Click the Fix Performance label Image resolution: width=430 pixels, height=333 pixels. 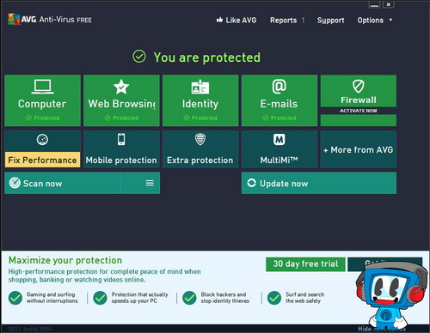42,160
